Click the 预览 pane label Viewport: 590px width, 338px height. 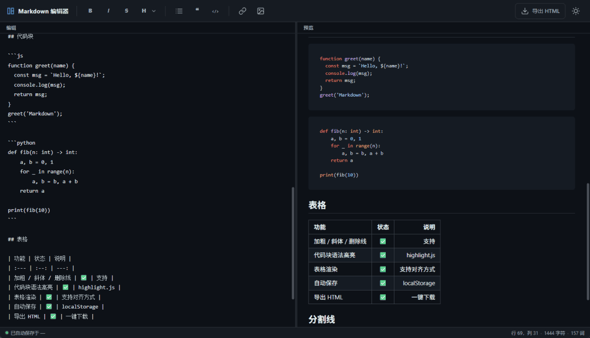(x=309, y=28)
